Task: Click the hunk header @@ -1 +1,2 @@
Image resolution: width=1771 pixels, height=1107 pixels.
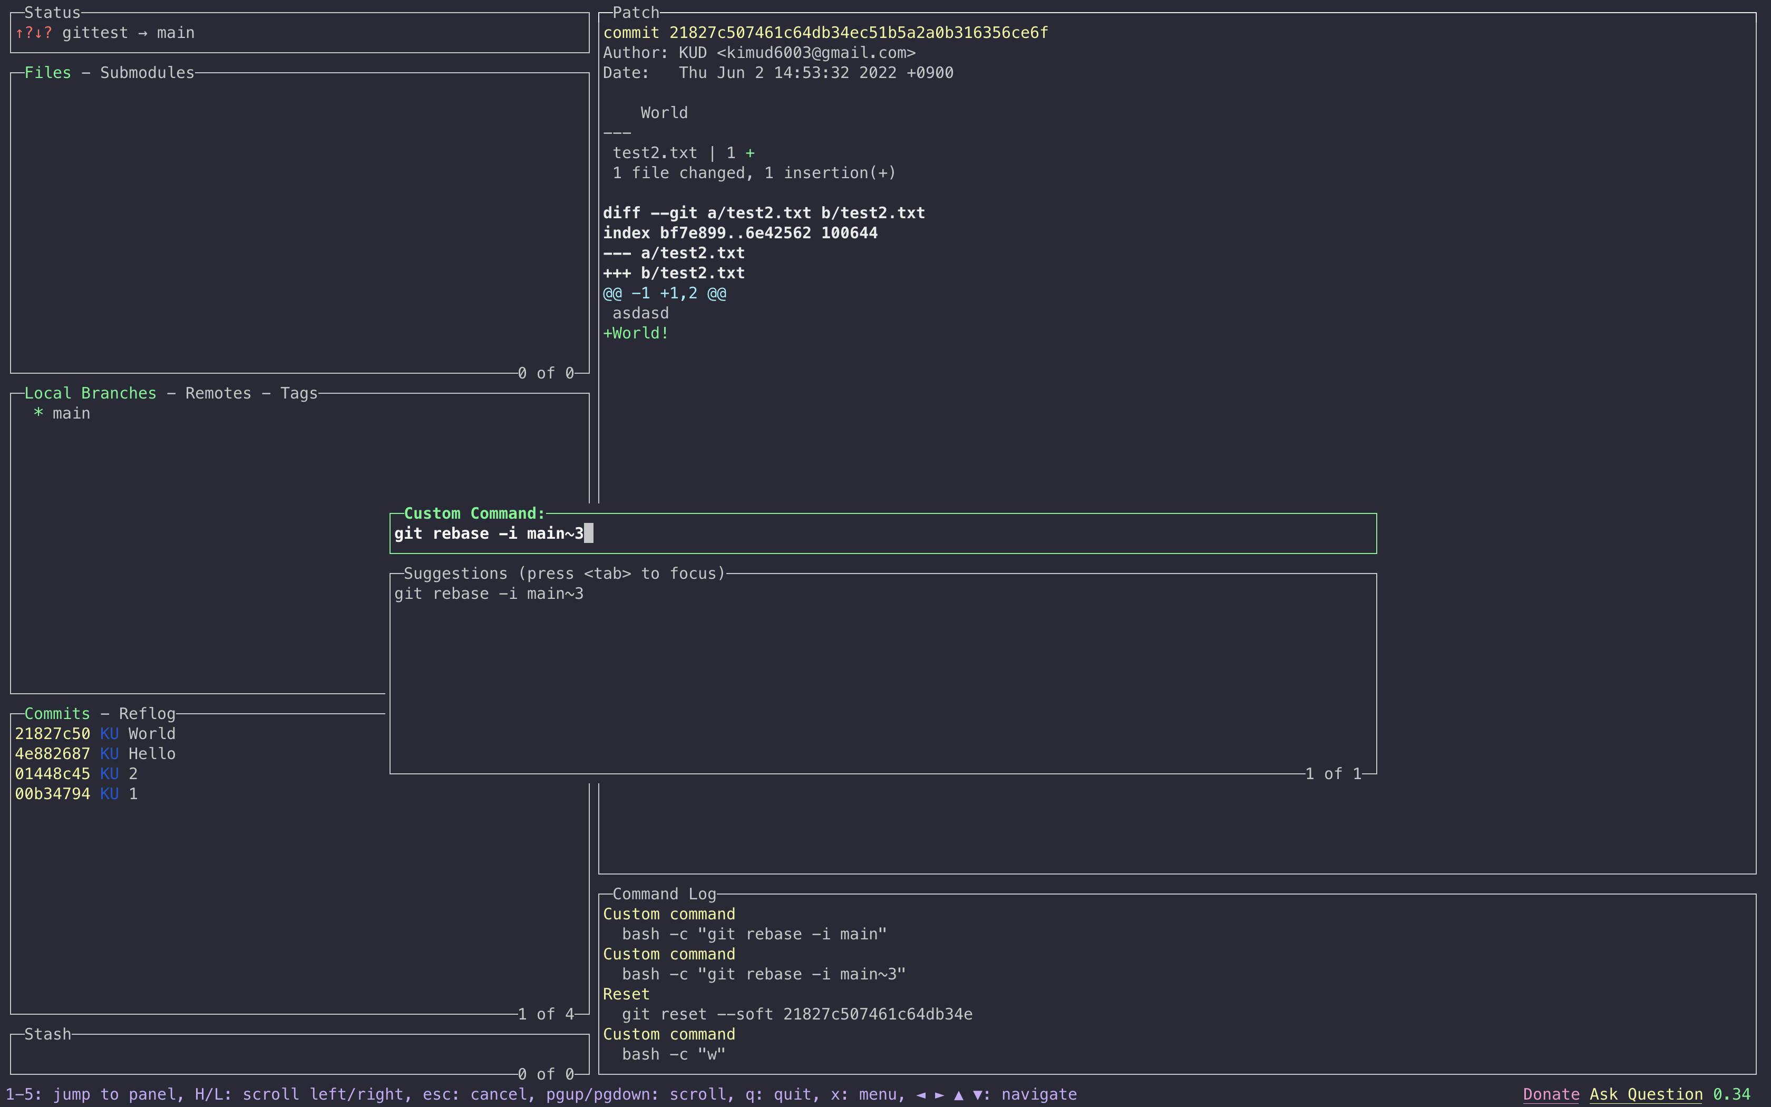Action: [664, 294]
